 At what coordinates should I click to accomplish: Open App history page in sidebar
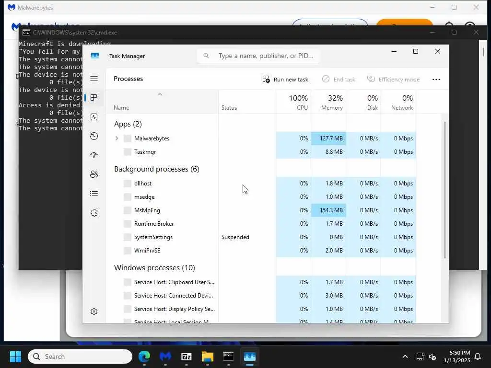pyautogui.click(x=94, y=136)
